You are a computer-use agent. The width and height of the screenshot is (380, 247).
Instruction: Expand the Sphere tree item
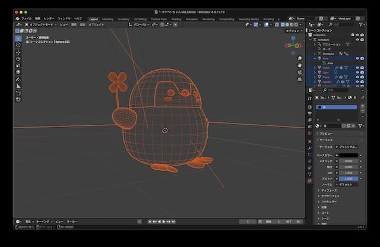click(x=315, y=82)
